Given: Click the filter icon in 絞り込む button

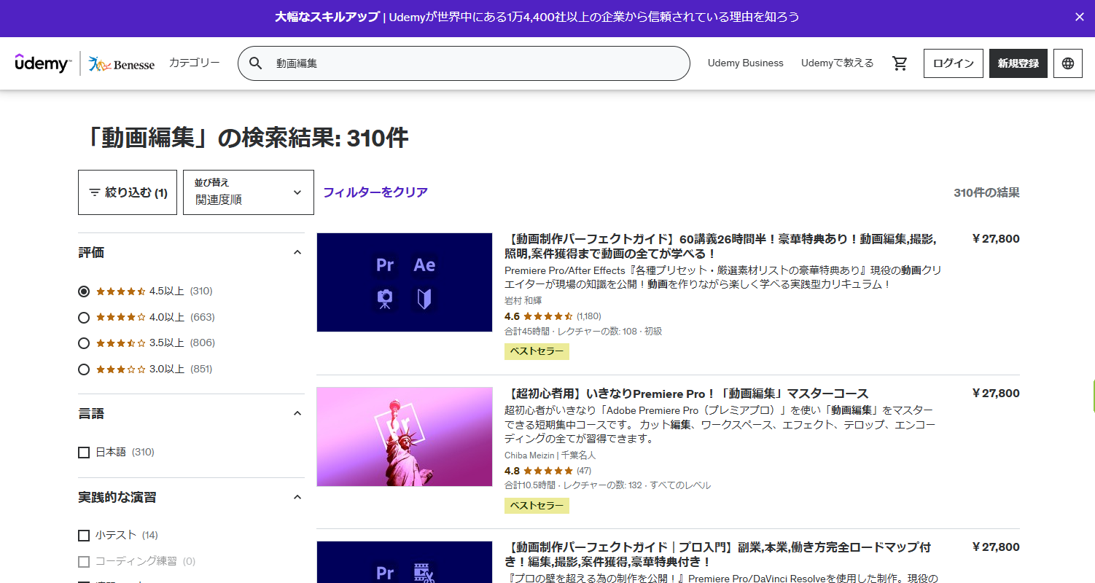Looking at the screenshot, I should pyautogui.click(x=94, y=192).
